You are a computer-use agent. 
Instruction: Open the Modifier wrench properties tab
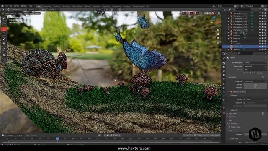tap(224, 88)
